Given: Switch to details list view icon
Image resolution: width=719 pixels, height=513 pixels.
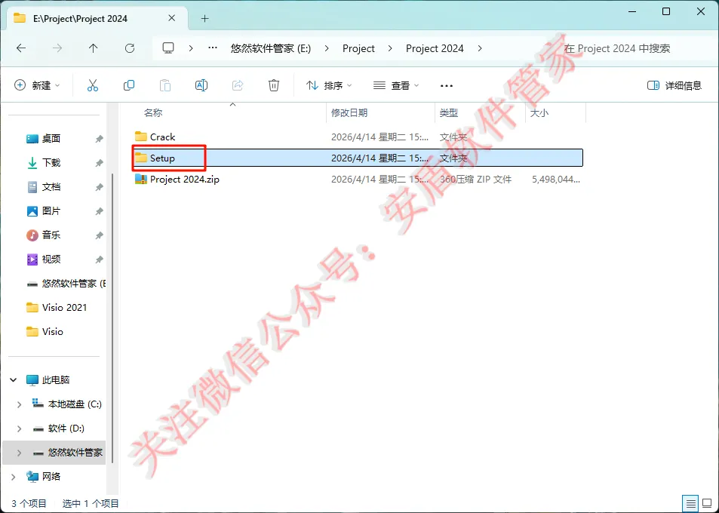Looking at the screenshot, I should (x=690, y=503).
